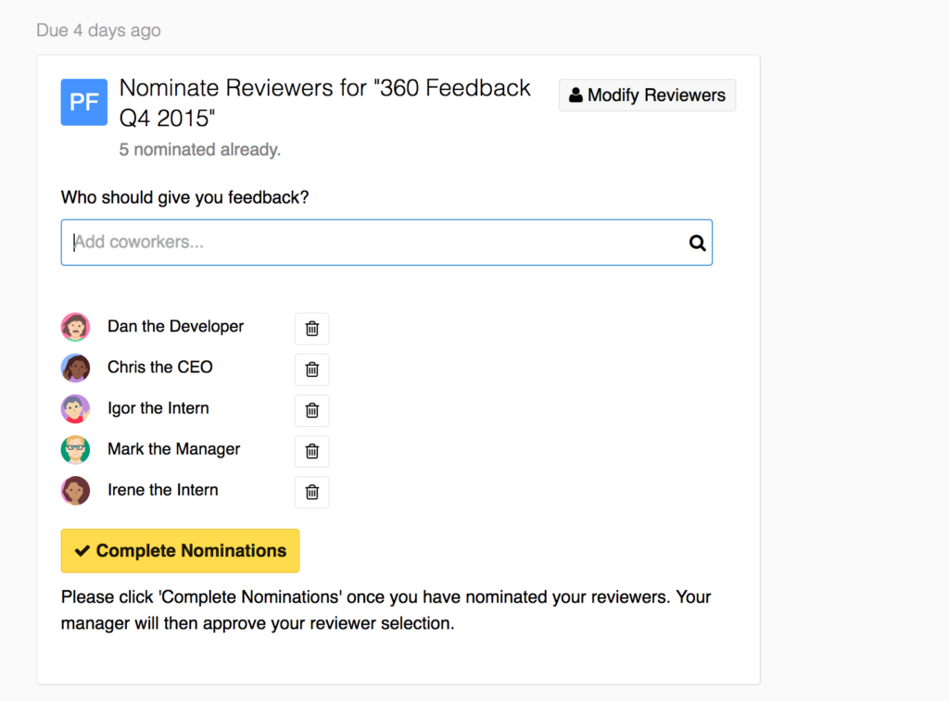
Task: Delete Irene the Intern's nomination
Action: coord(311,492)
